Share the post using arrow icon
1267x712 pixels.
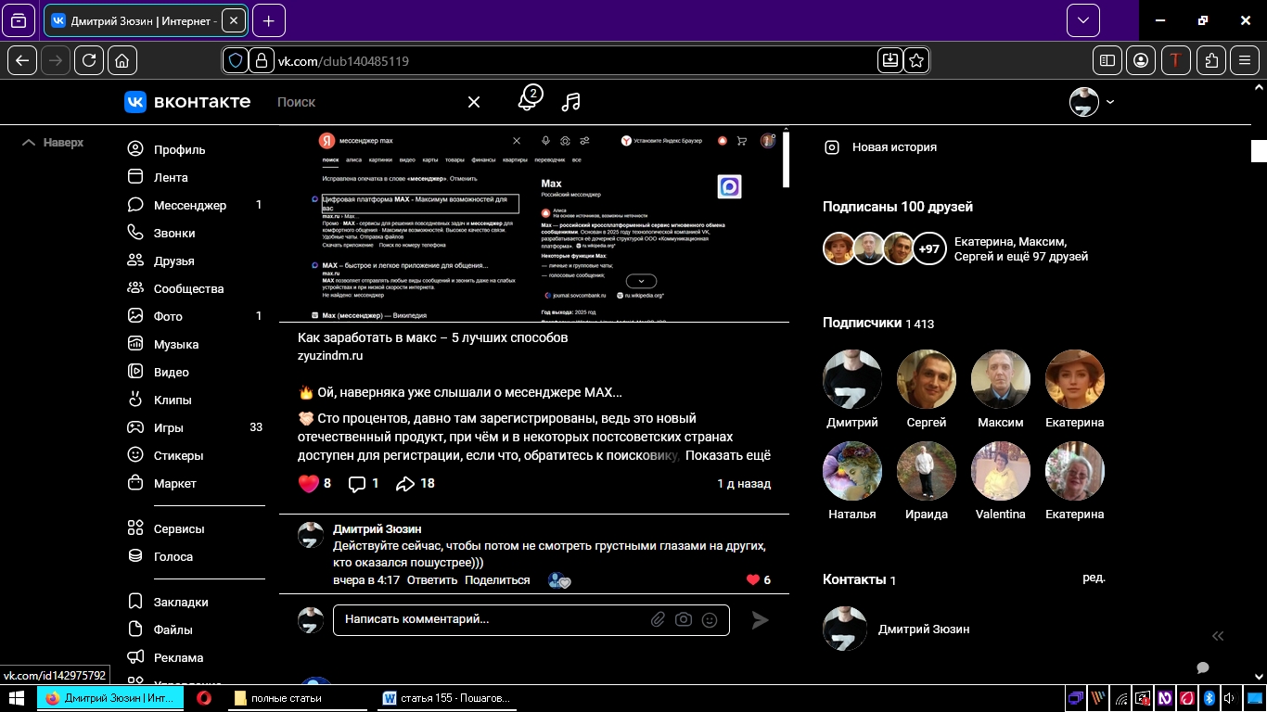coord(405,483)
